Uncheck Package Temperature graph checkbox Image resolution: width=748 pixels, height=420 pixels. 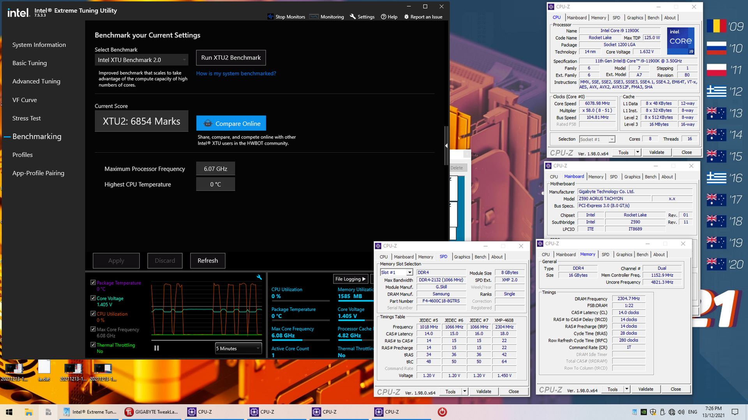tap(93, 282)
